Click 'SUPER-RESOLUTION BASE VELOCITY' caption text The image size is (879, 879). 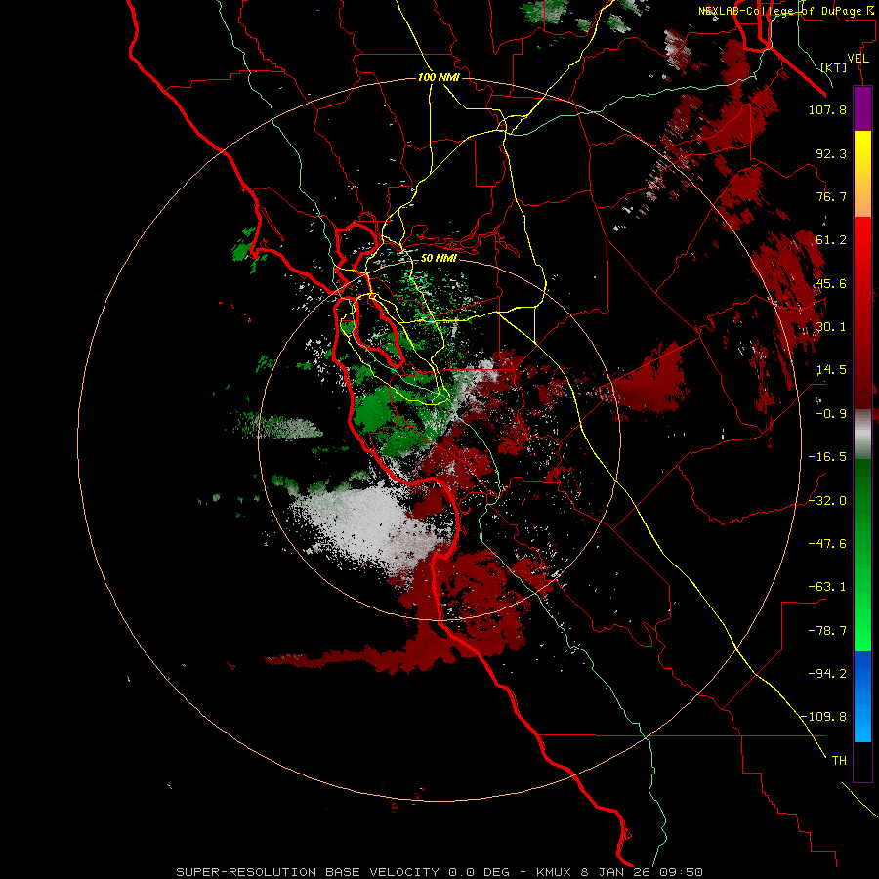click(308, 872)
